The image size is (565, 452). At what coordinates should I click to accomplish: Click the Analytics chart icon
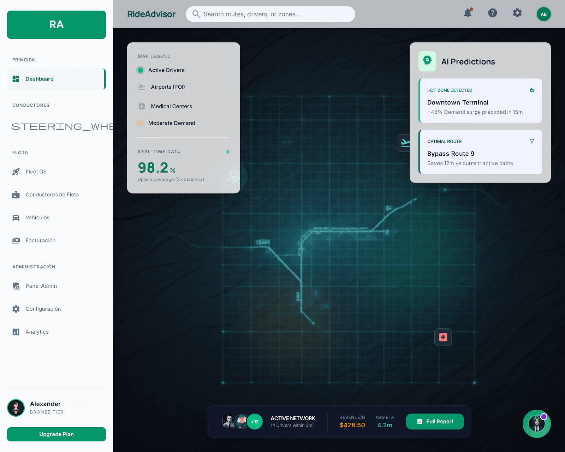coord(16,332)
